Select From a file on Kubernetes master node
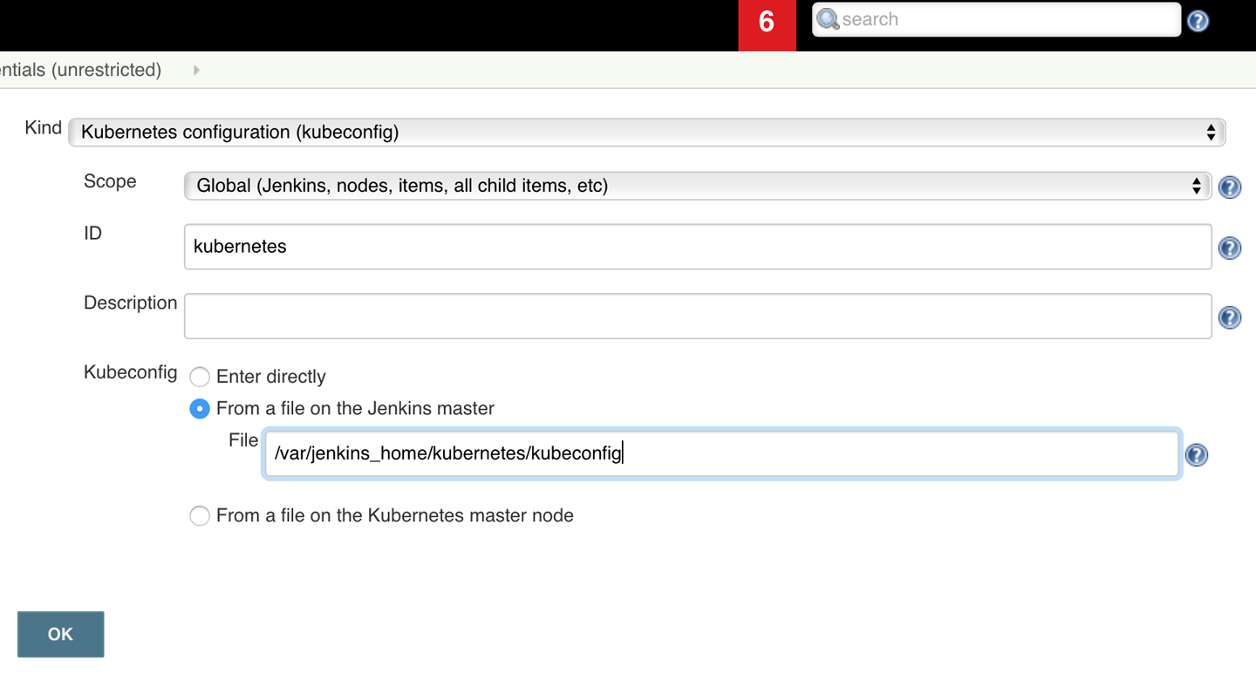This screenshot has height=688, width=1256. (x=200, y=515)
